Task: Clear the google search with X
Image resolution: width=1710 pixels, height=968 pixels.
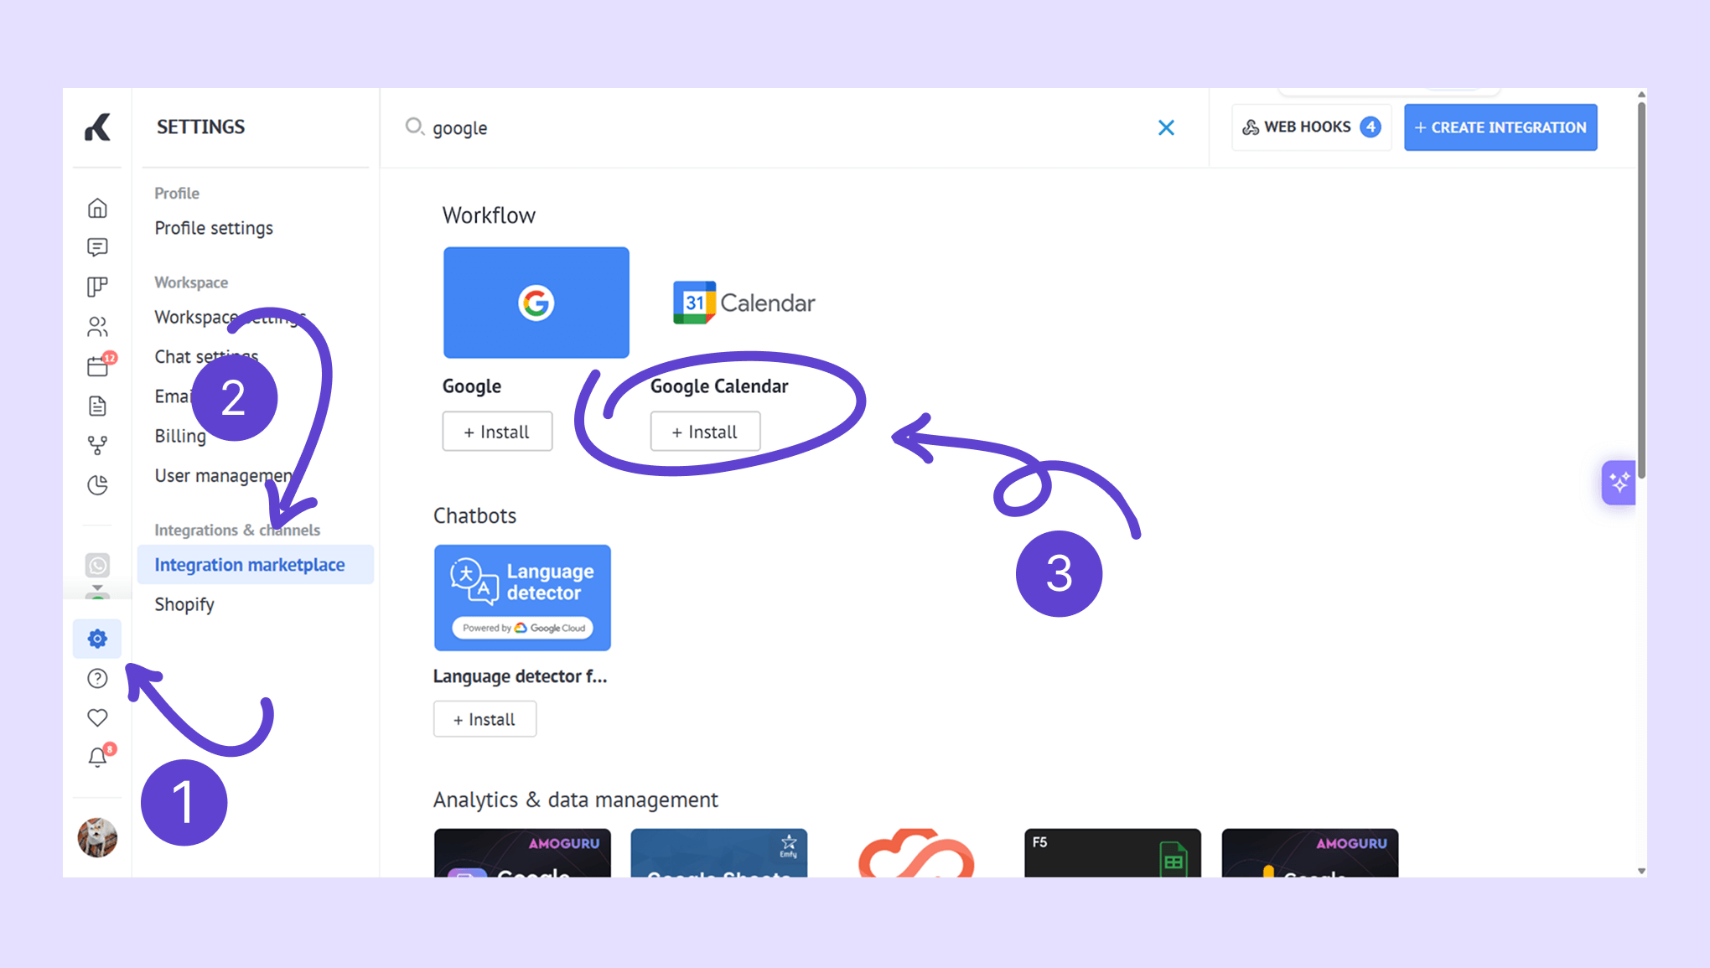Action: point(1166,127)
